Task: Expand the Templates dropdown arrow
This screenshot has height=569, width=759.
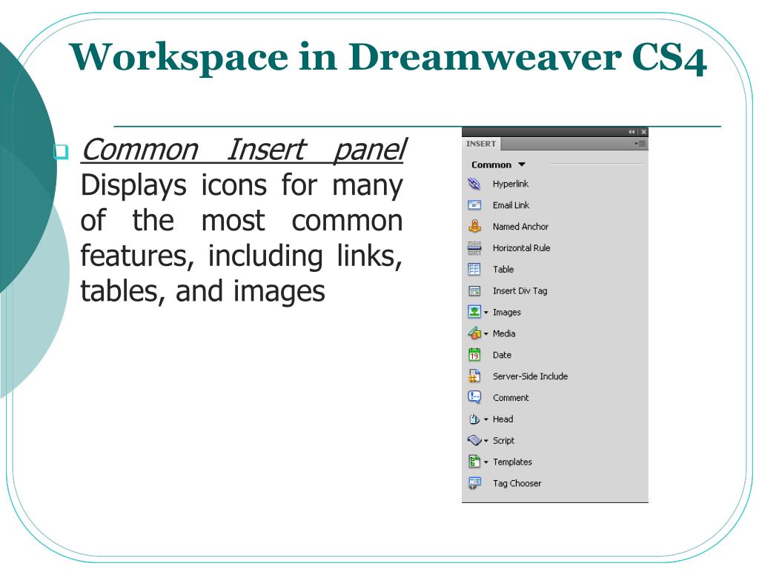Action: click(x=486, y=462)
